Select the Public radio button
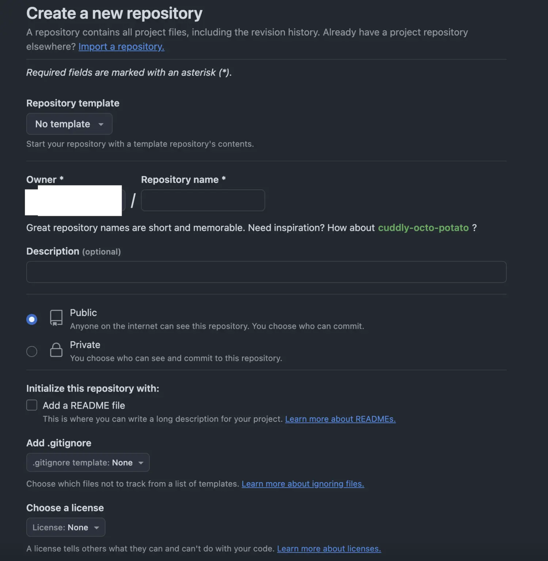 coord(32,319)
